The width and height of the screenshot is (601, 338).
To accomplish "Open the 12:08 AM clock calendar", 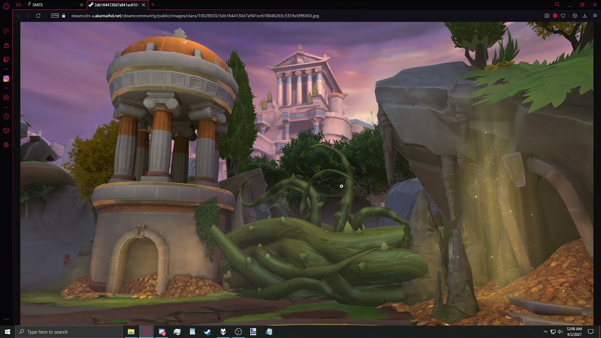I will (574, 332).
